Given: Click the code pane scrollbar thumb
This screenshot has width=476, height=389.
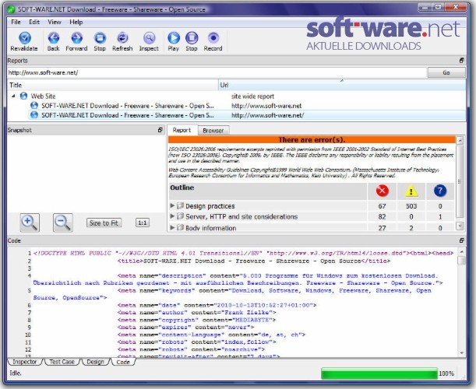Looking at the screenshot, I should click(x=461, y=261).
